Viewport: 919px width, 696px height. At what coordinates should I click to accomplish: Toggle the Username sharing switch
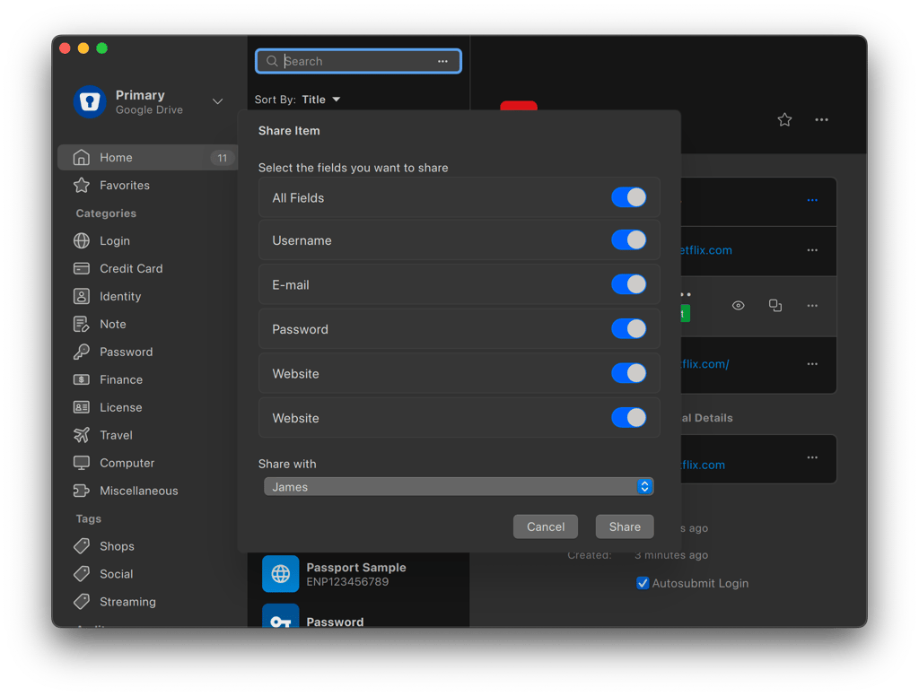[x=629, y=239]
